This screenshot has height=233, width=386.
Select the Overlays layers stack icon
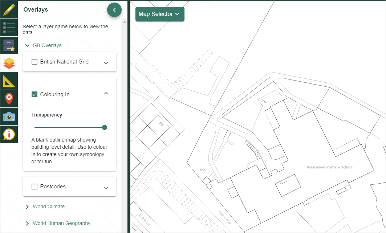click(x=9, y=63)
